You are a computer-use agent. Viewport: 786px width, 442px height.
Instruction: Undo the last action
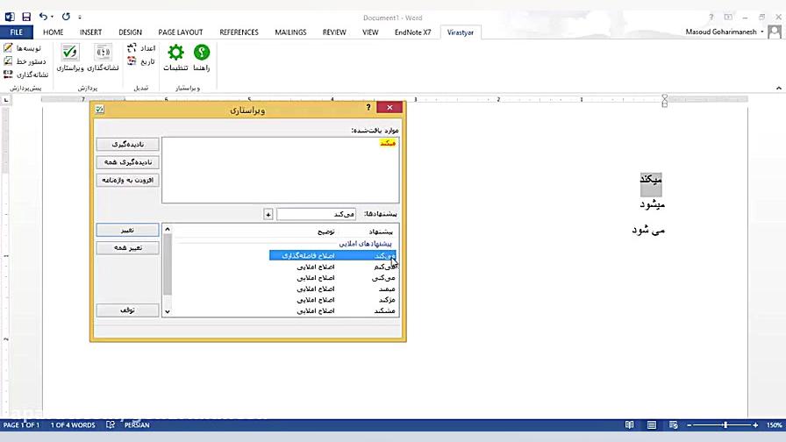click(43, 17)
